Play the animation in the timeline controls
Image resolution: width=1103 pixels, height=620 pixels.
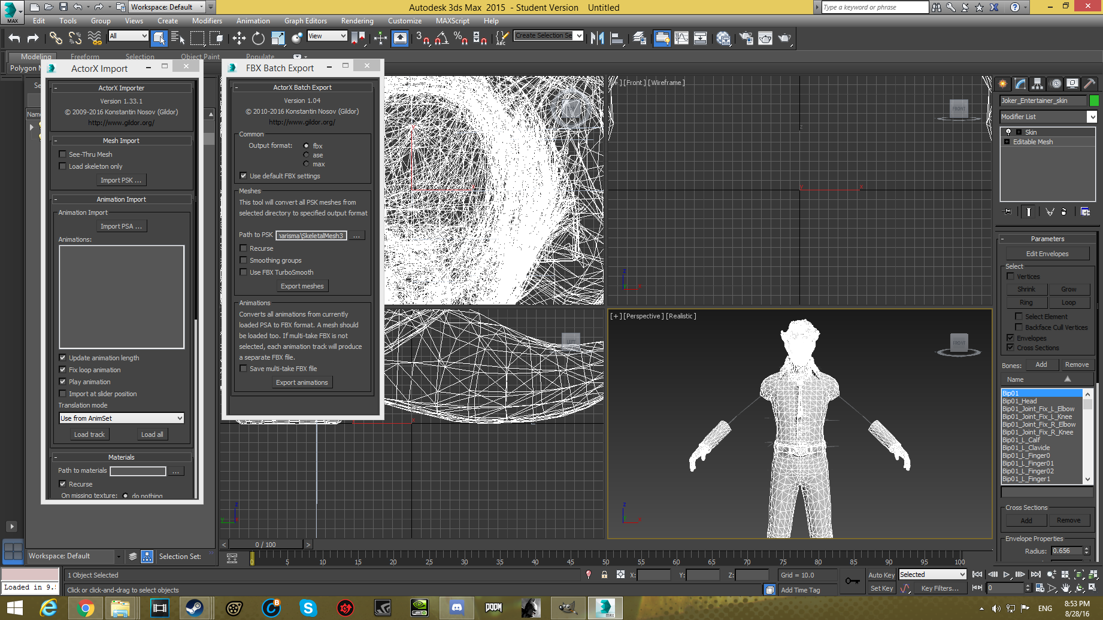pyautogui.click(x=1007, y=575)
